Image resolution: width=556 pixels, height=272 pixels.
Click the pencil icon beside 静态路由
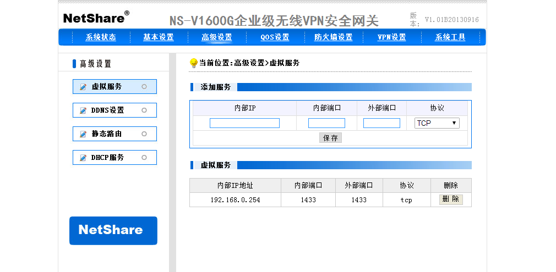point(83,134)
